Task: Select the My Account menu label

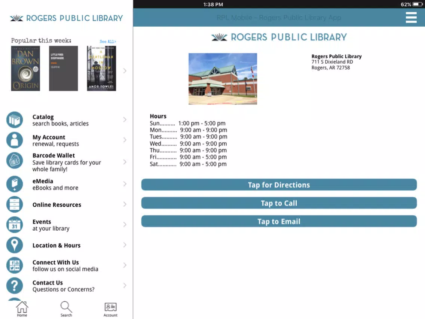Action: click(49, 137)
